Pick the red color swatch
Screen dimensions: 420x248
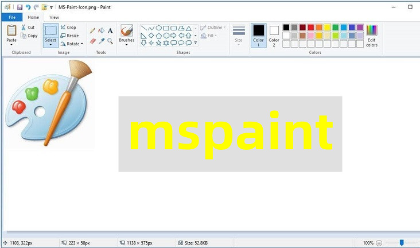(311, 28)
